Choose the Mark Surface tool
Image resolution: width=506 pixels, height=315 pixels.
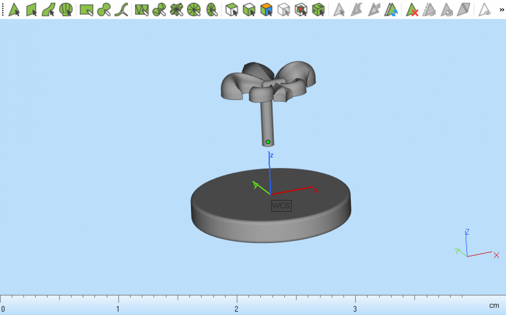click(48, 9)
